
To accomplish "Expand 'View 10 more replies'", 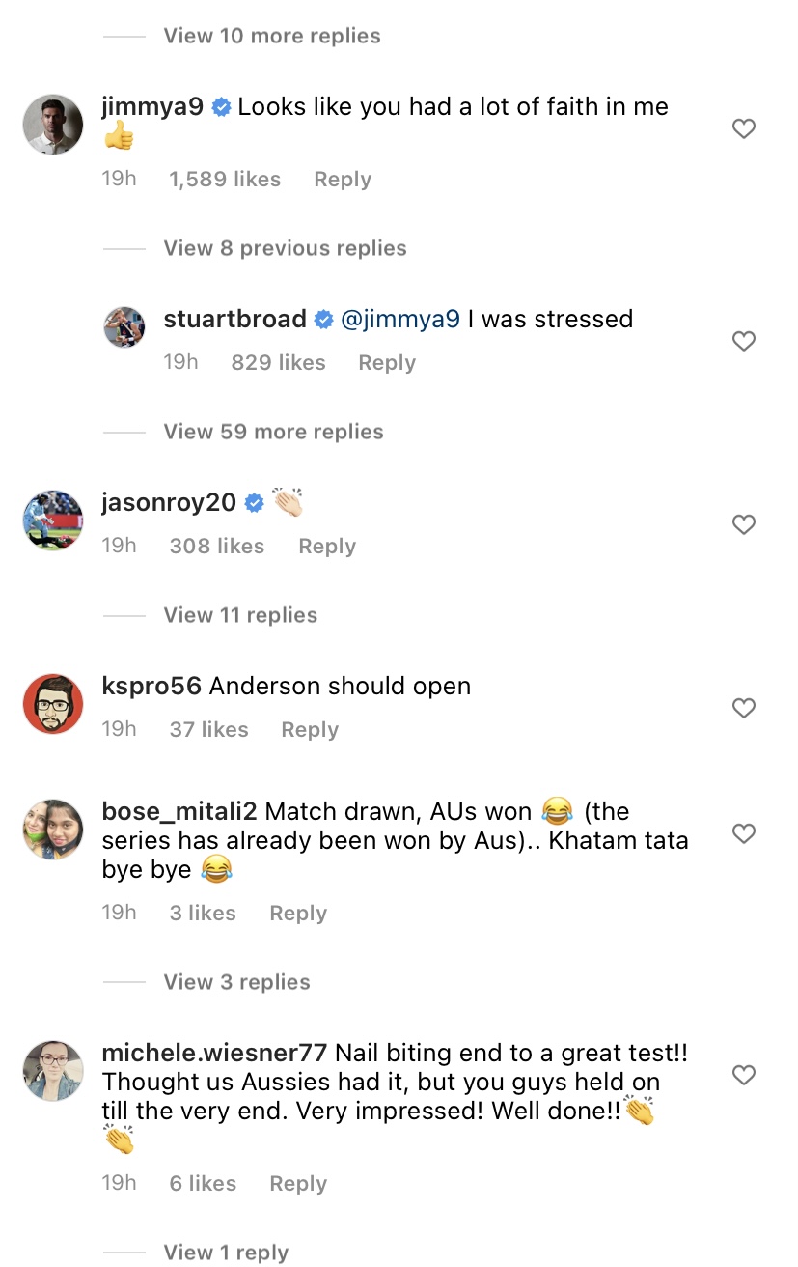I will 271,36.
